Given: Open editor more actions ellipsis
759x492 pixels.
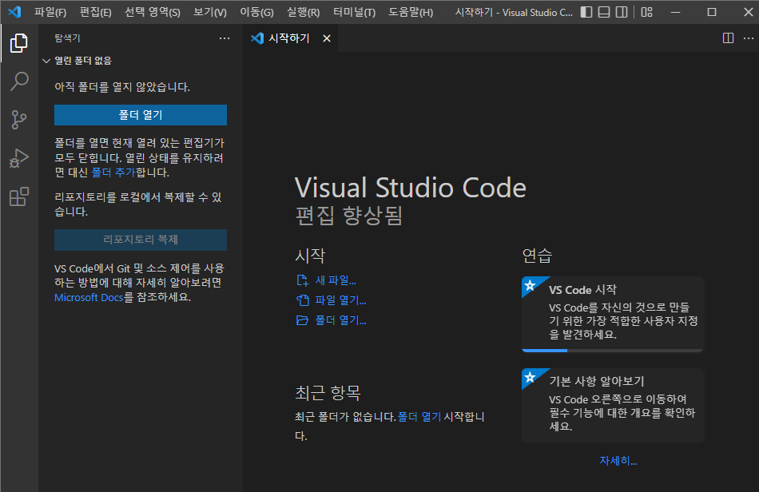Looking at the screenshot, I should point(749,38).
